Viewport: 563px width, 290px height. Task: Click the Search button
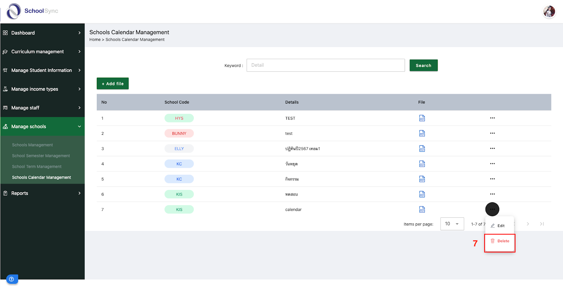point(424,65)
